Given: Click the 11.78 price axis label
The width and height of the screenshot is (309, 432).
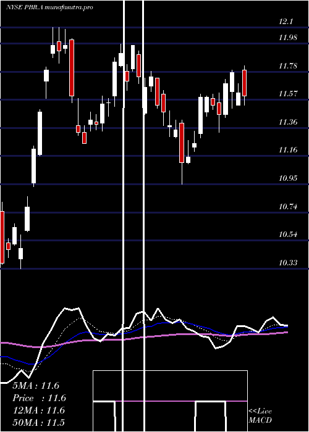Looking at the screenshot, I should coord(288,66).
